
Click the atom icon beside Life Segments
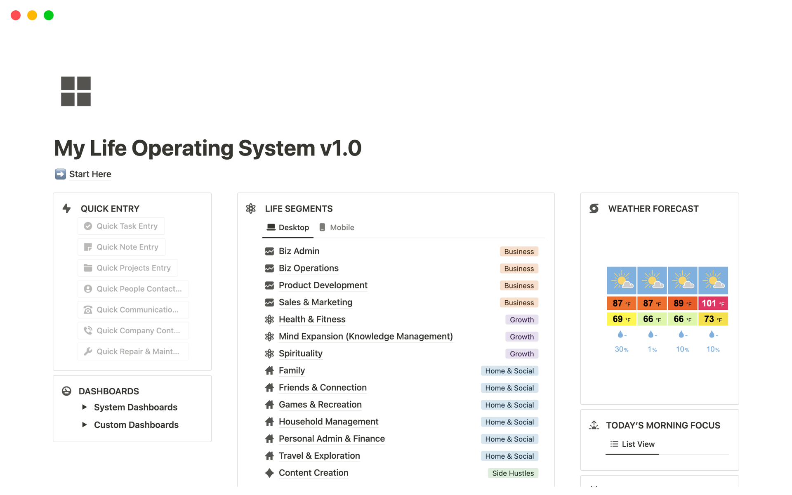251,209
